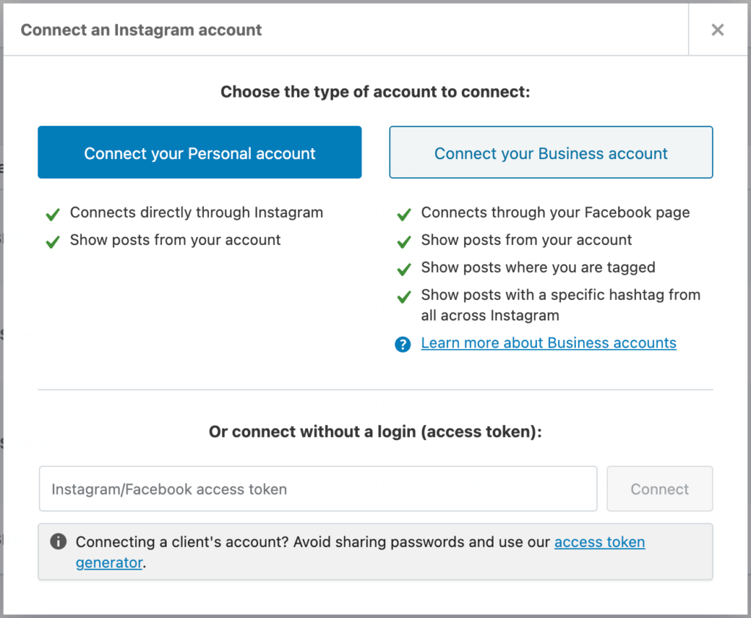Focus the Instagram/Facebook access token field
751x618 pixels.
(318, 489)
